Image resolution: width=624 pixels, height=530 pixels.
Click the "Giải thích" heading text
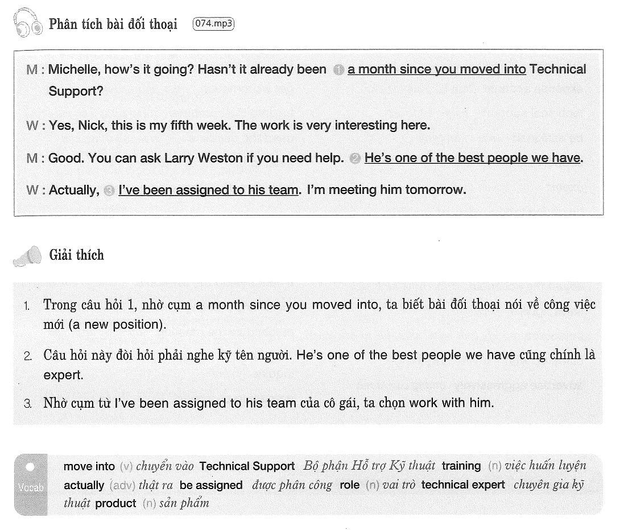(x=76, y=255)
